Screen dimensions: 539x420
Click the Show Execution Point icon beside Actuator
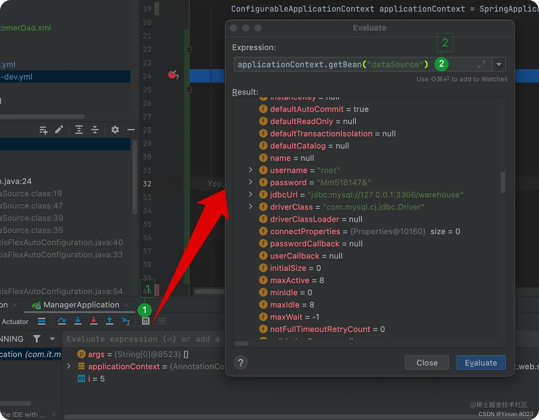pos(42,321)
